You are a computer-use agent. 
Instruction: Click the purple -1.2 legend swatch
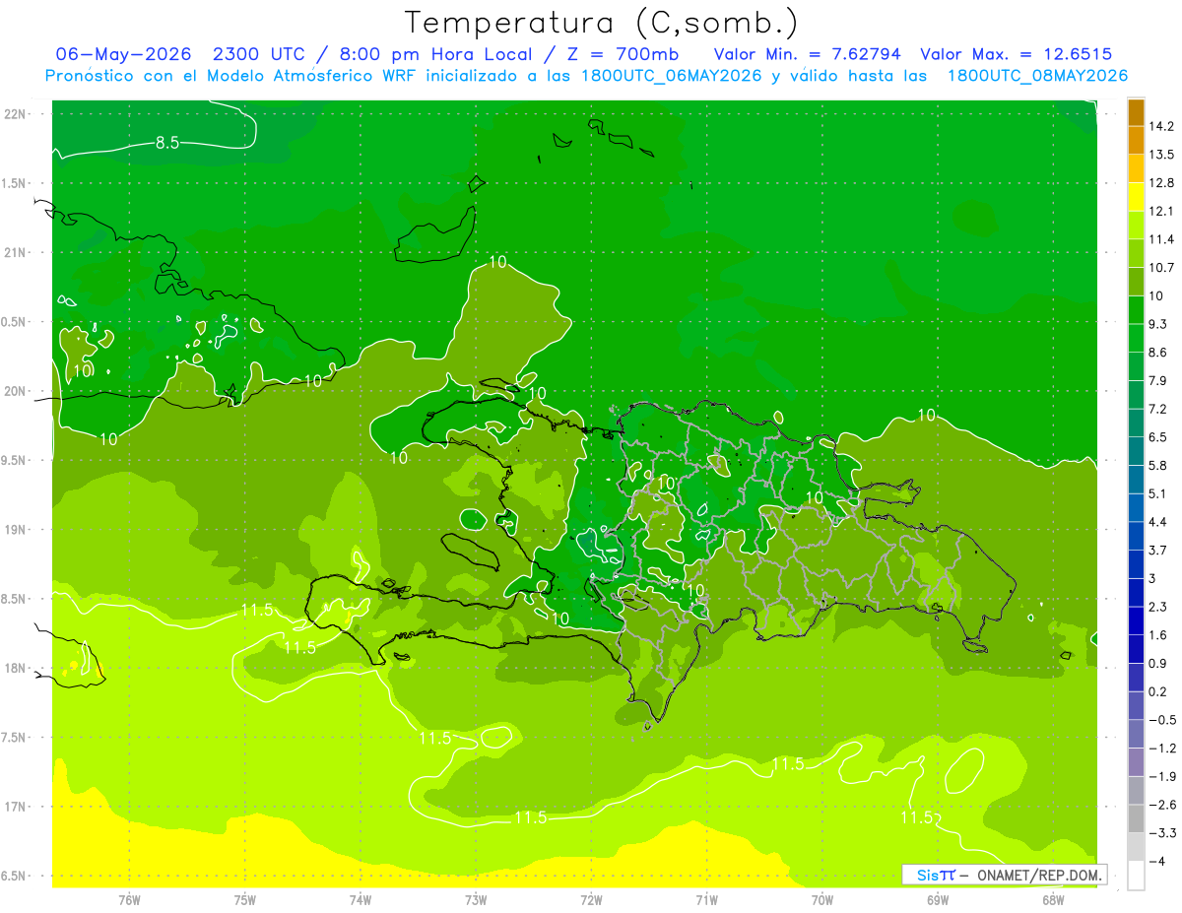click(1136, 762)
